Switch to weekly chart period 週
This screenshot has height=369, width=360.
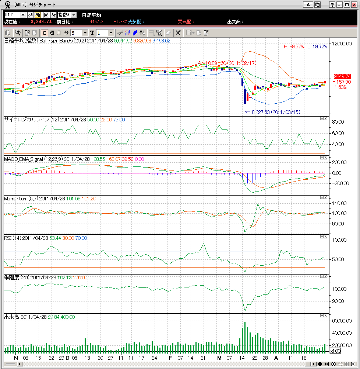(x=52, y=32)
